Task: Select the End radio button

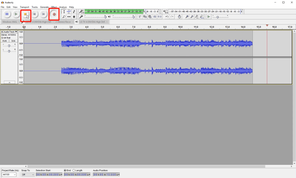Action: 65,170
